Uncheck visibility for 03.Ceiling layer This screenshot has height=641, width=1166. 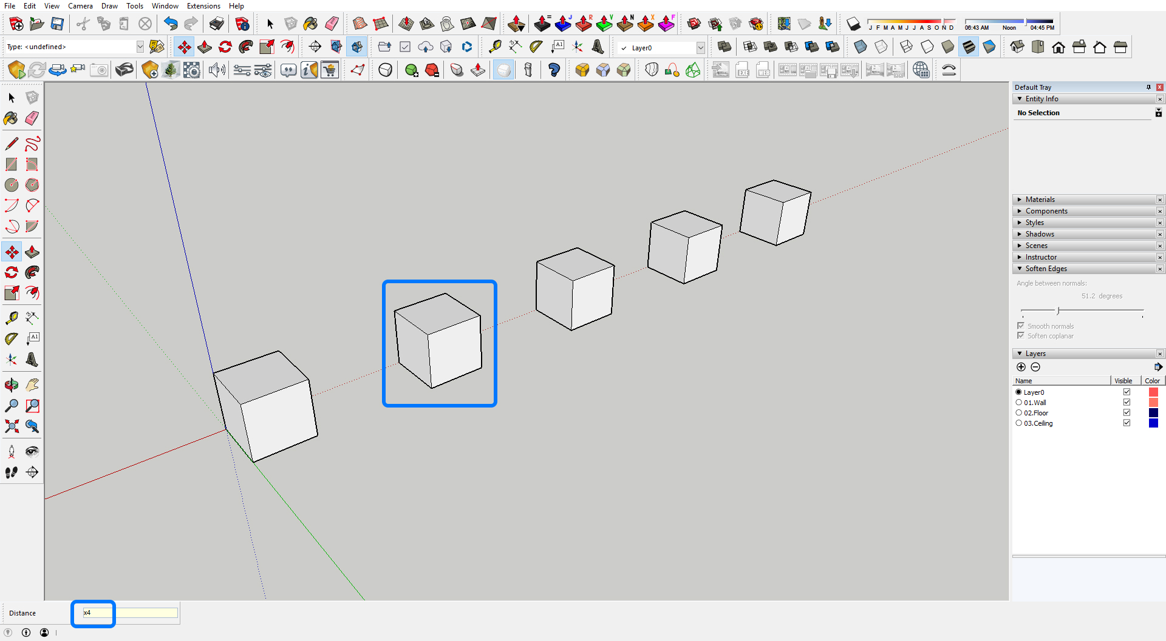click(x=1127, y=423)
